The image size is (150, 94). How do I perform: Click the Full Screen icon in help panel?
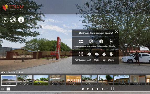click(x=81, y=54)
